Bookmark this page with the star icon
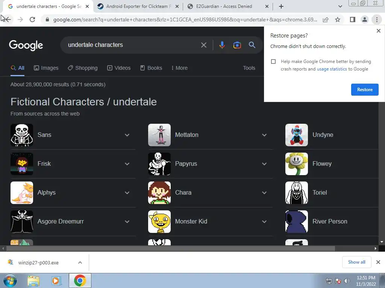 (x=338, y=19)
